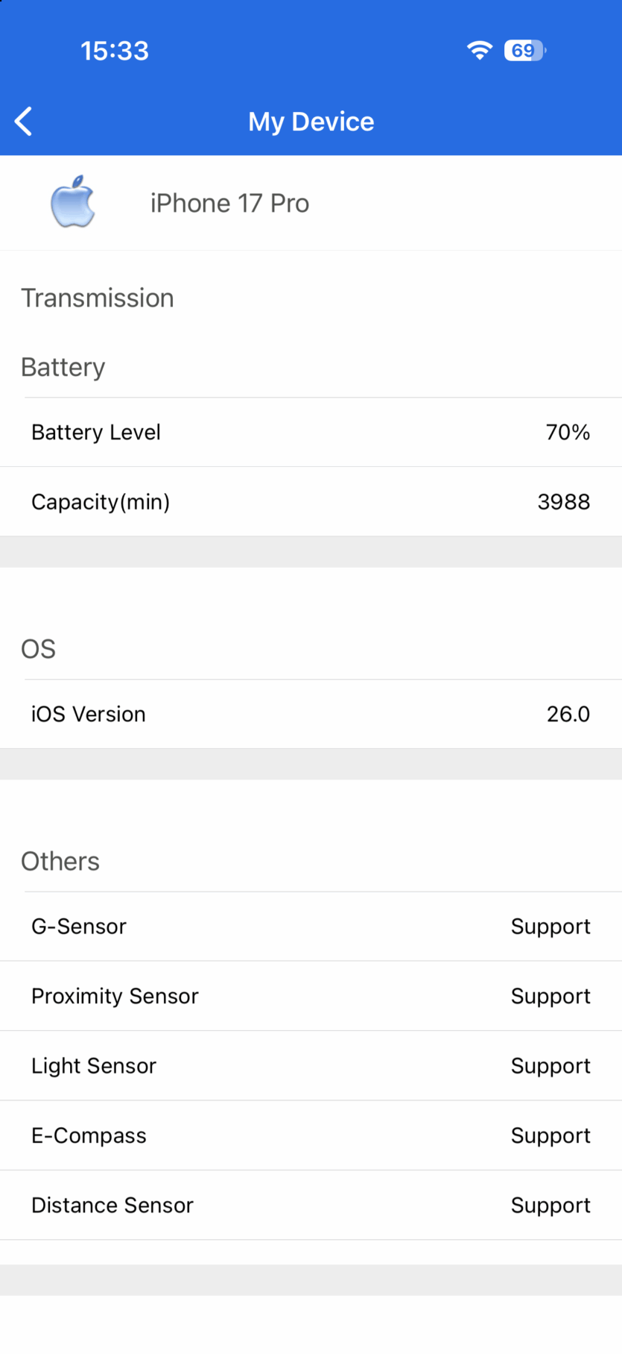Image resolution: width=622 pixels, height=1354 pixels.
Task: Tap the back arrow icon
Action: 24,122
